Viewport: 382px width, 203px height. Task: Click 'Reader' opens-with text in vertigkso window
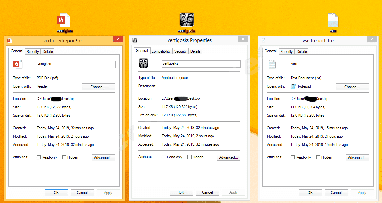click(x=42, y=86)
